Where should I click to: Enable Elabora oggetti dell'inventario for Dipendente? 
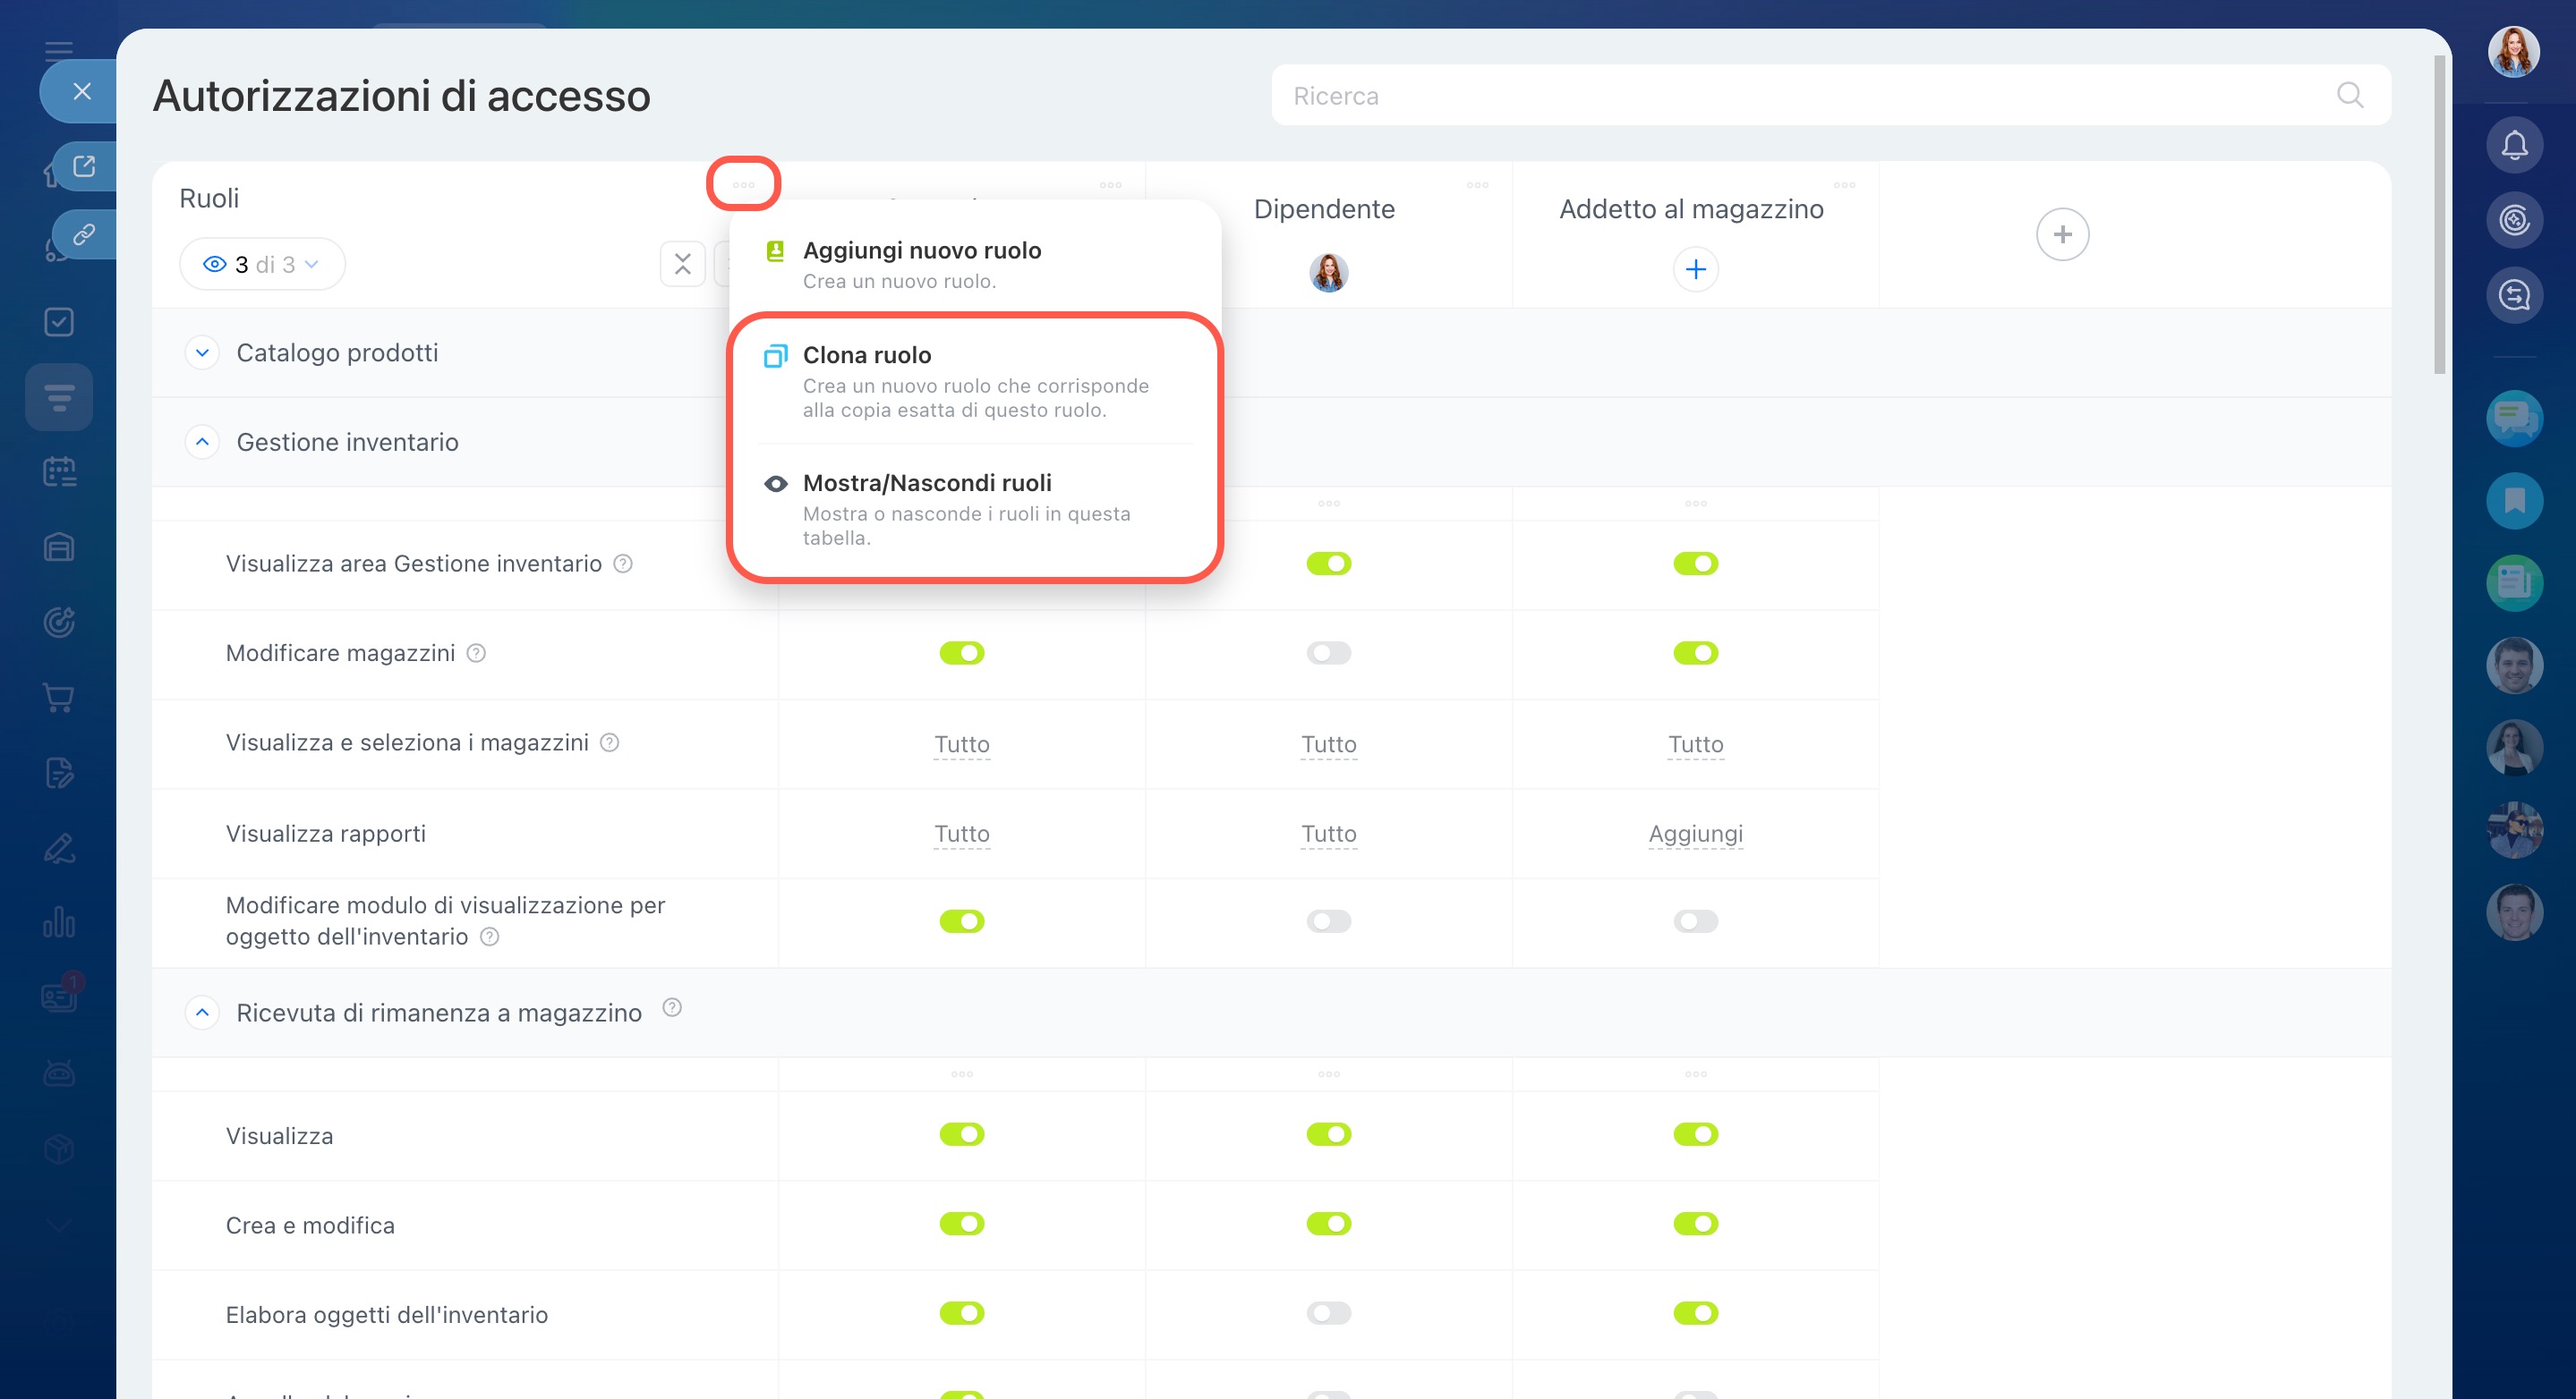point(1328,1313)
